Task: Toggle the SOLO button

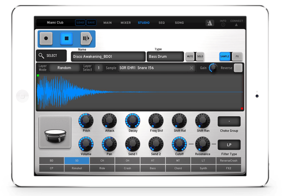Action: click(x=200, y=57)
